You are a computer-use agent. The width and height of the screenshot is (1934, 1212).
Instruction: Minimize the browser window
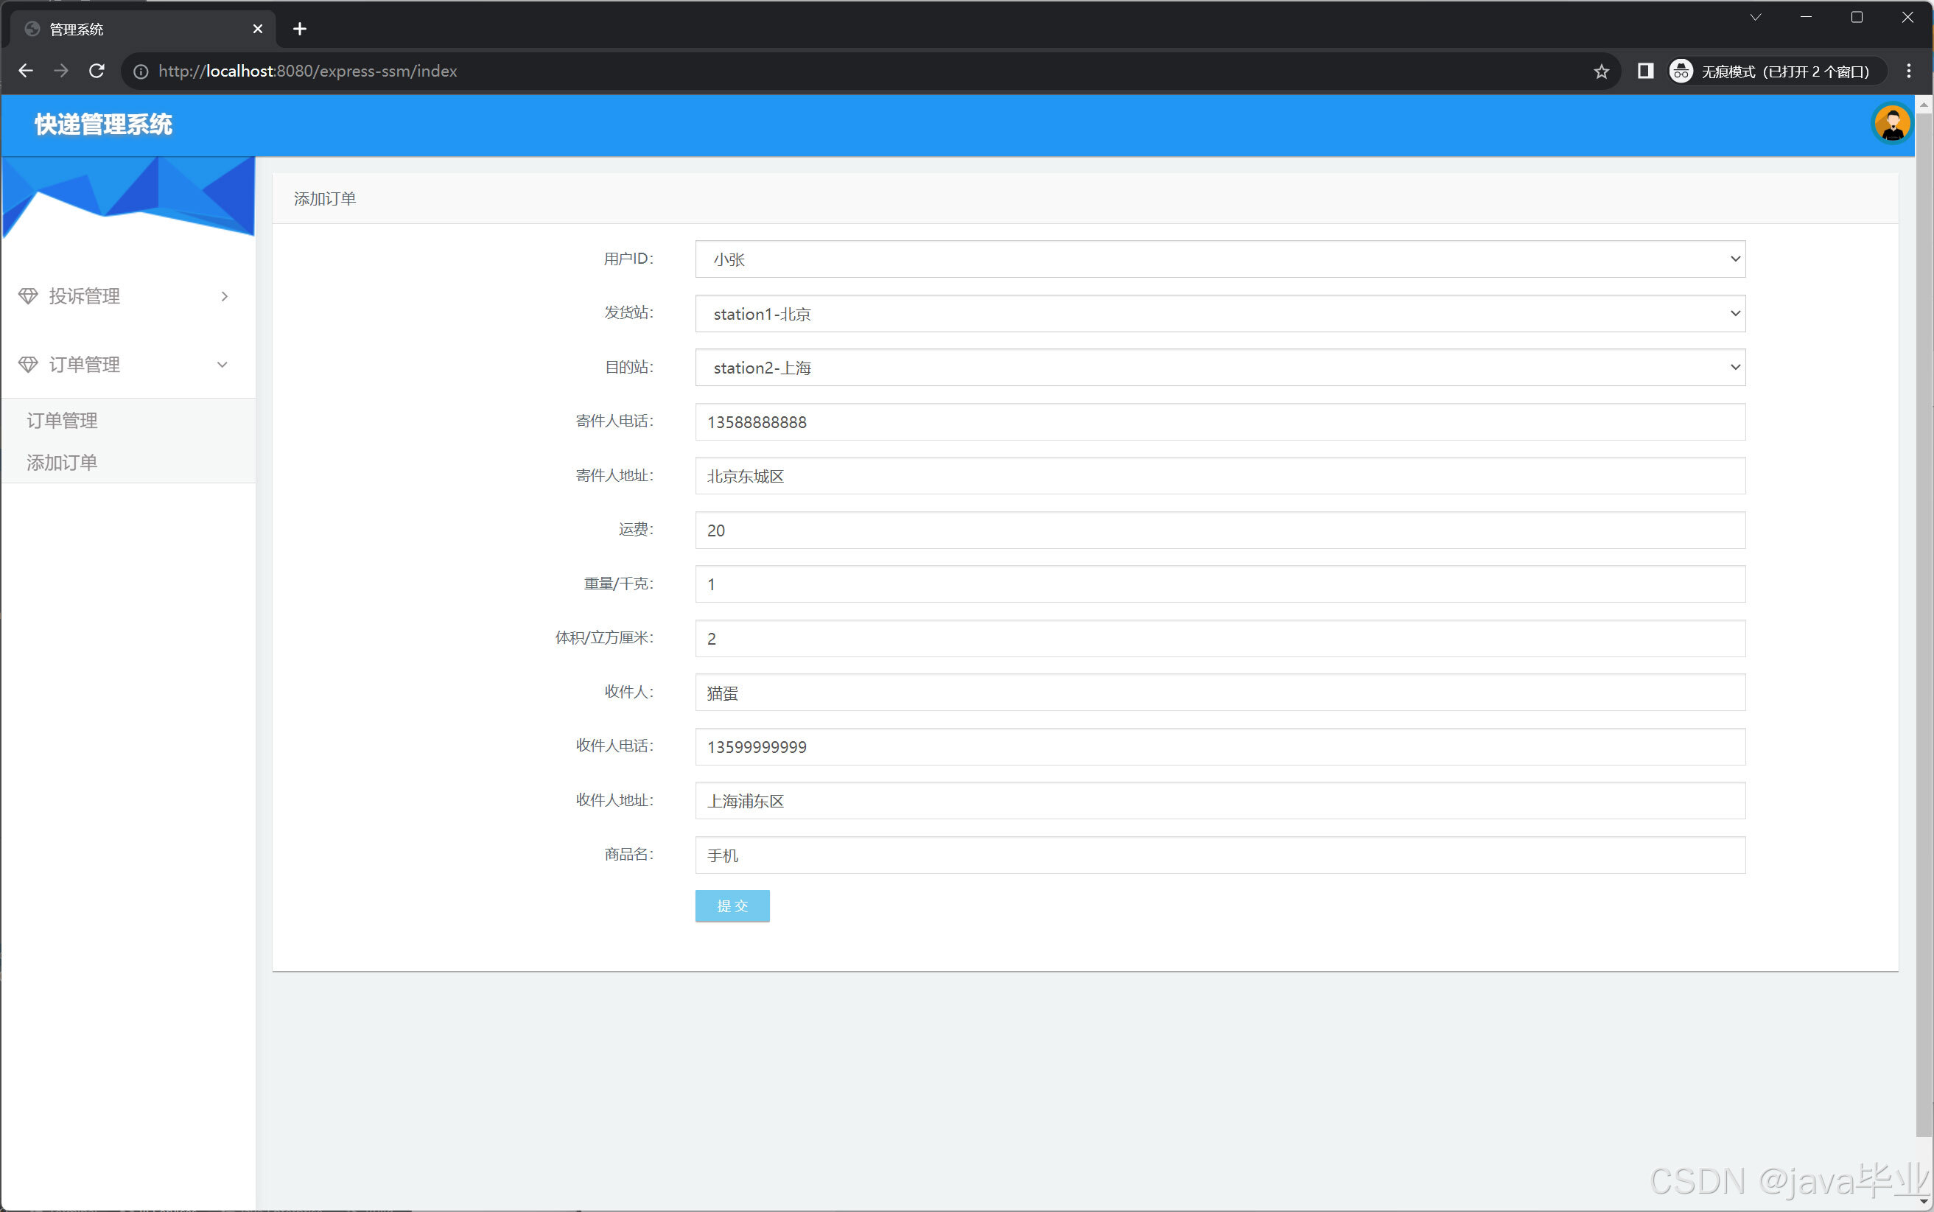[1806, 17]
